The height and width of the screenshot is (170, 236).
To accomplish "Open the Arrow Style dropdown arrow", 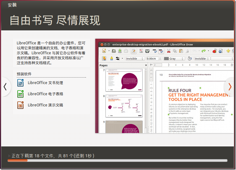I will pyautogui.click(x=122, y=58).
